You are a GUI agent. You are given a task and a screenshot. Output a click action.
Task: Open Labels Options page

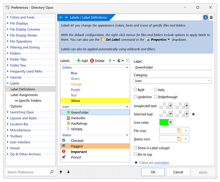[x=16, y=106]
